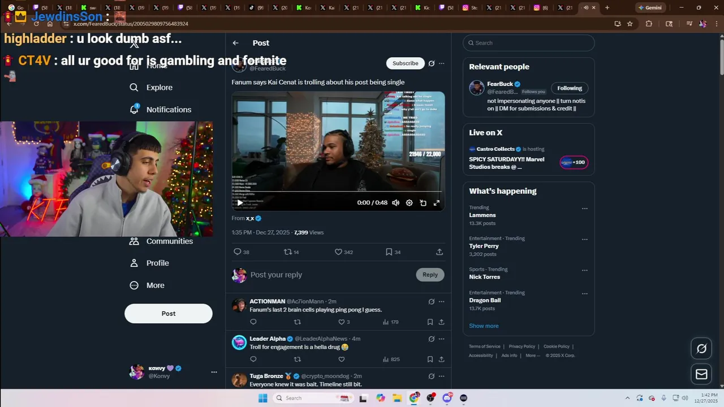Open Tuga Bronze reply's three-dot menu
This screenshot has height=407, width=724.
[442, 376]
